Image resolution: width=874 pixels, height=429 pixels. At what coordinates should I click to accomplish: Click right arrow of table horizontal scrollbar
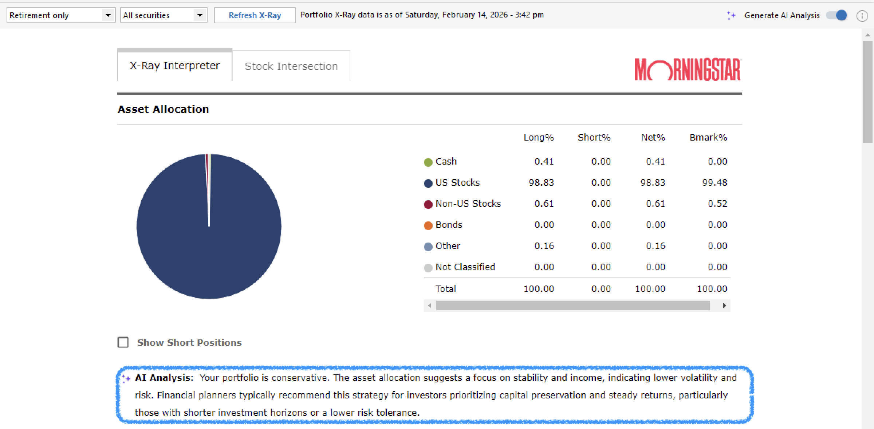tap(724, 306)
